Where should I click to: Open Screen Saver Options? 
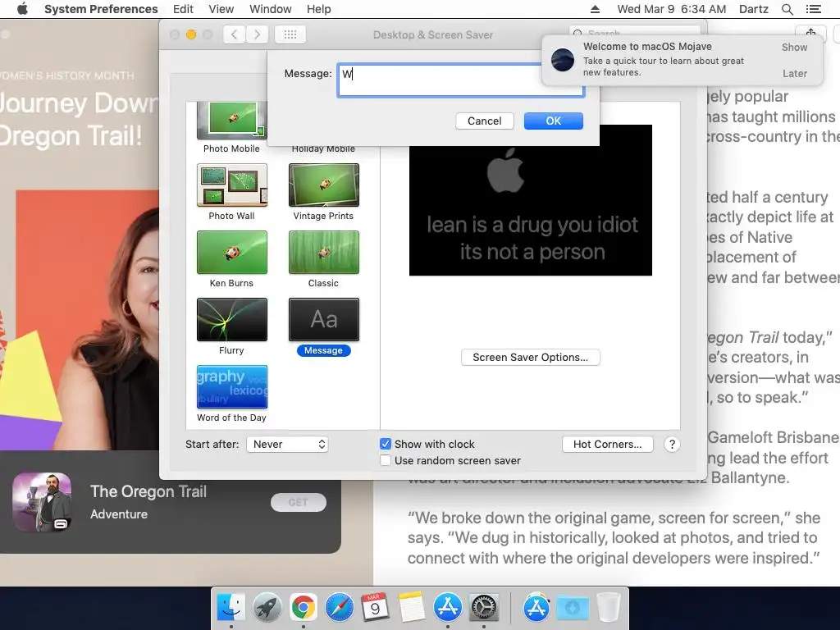coord(531,358)
